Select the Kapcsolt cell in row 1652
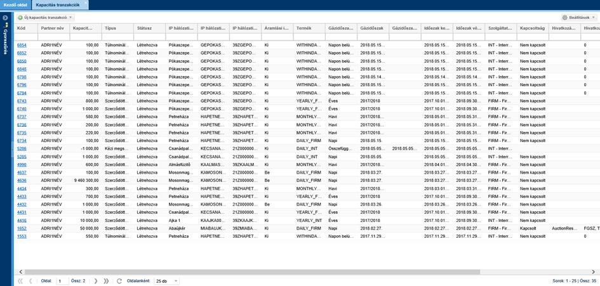This screenshot has width=600, height=286. tap(533, 228)
